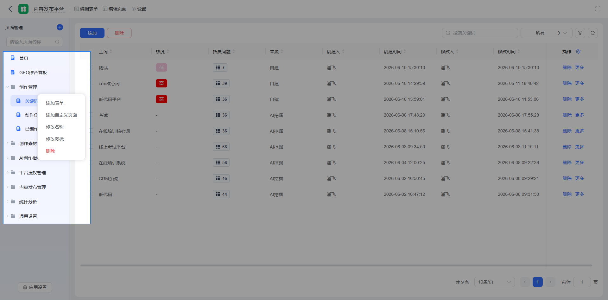Expand the 平台授权管理 folder
The height and width of the screenshot is (300, 608).
tap(8, 172)
